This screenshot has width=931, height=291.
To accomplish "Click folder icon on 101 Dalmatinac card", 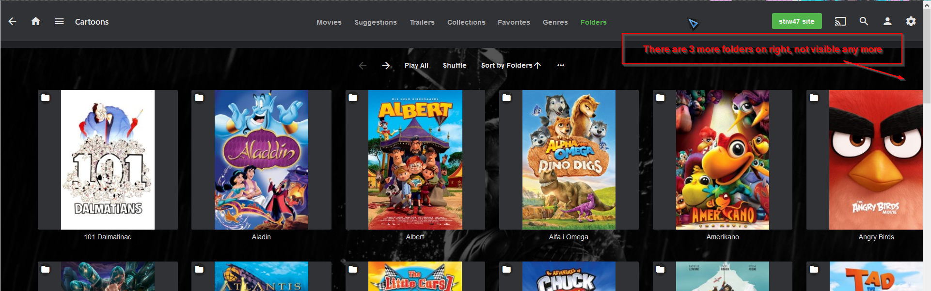I will click(x=46, y=98).
